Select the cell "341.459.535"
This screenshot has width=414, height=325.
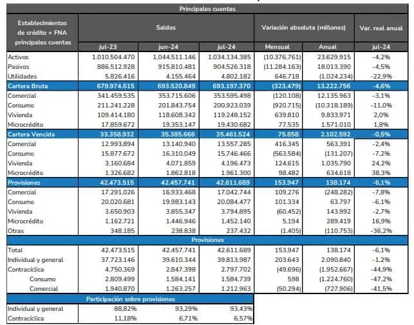[116, 96]
